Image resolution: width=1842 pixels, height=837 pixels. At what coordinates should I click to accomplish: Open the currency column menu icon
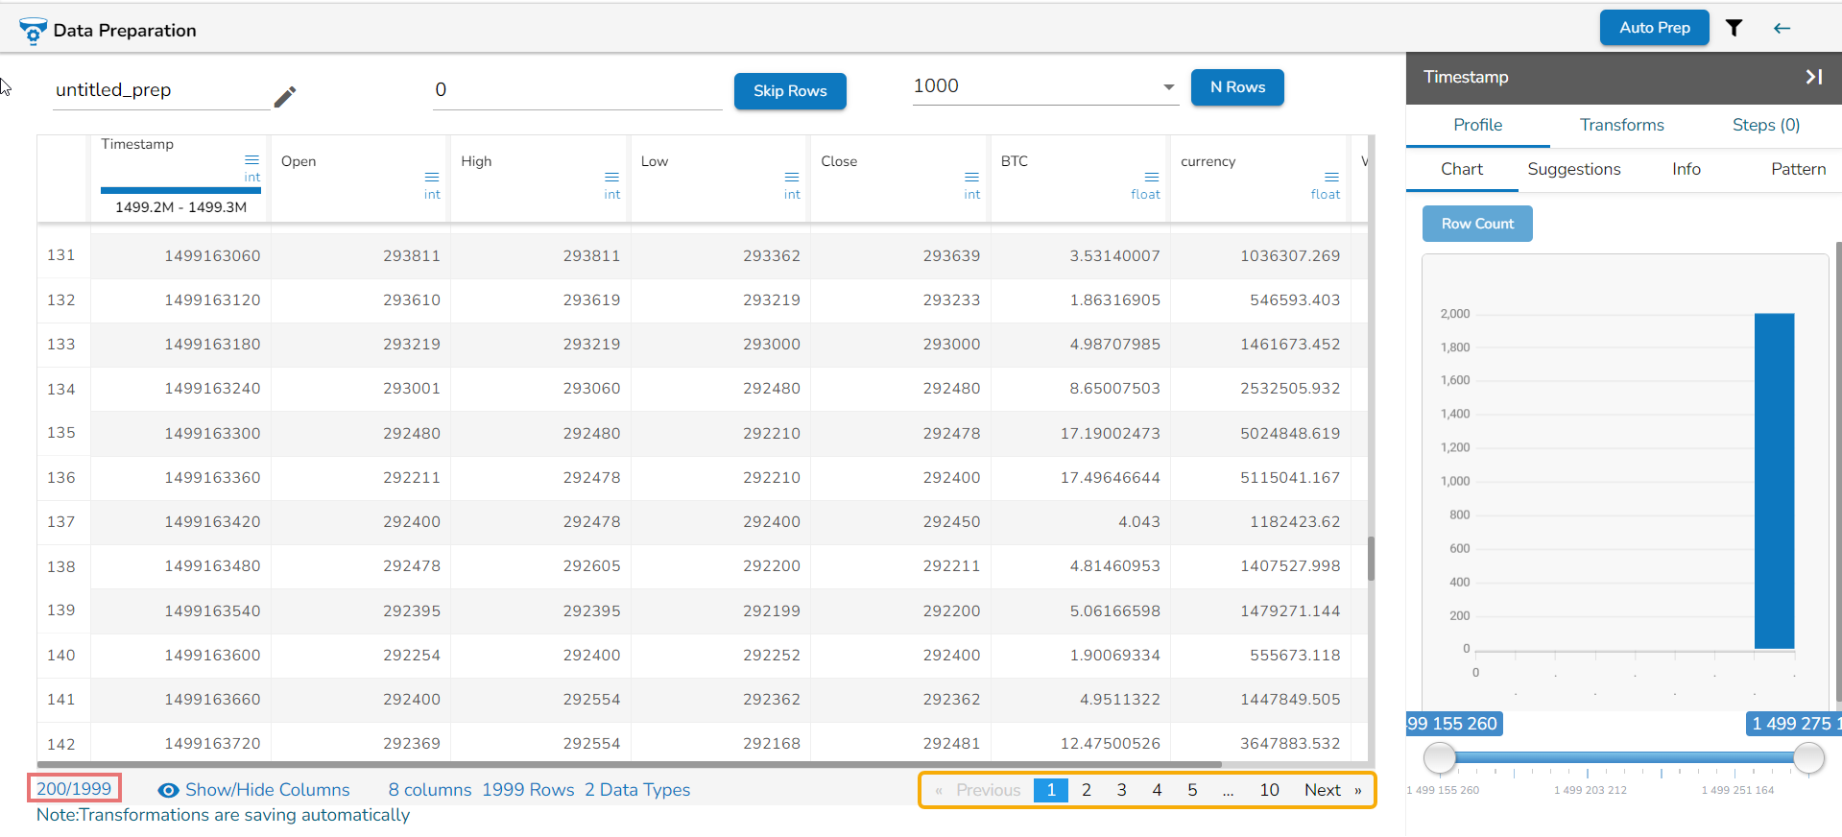[x=1331, y=177]
